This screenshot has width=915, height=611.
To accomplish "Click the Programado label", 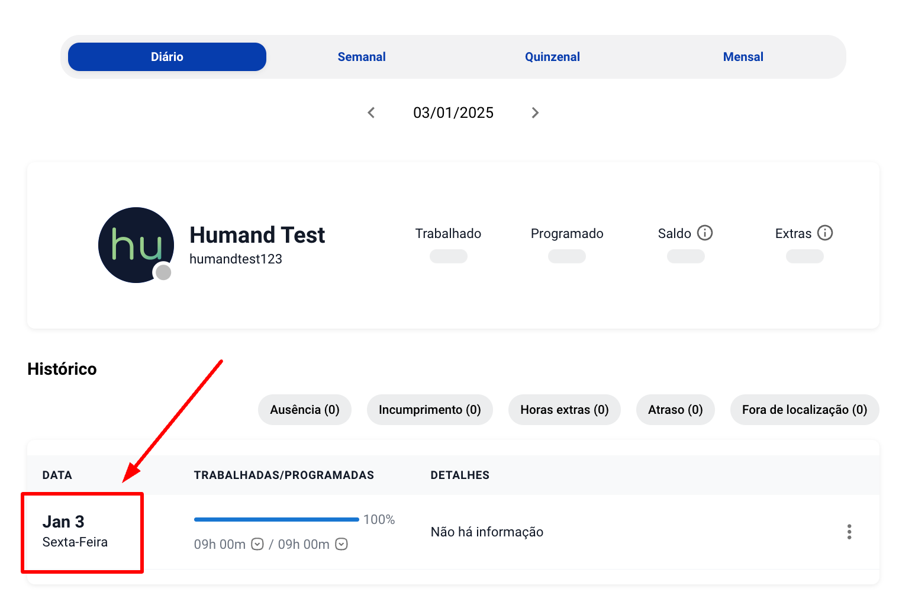I will click(567, 233).
